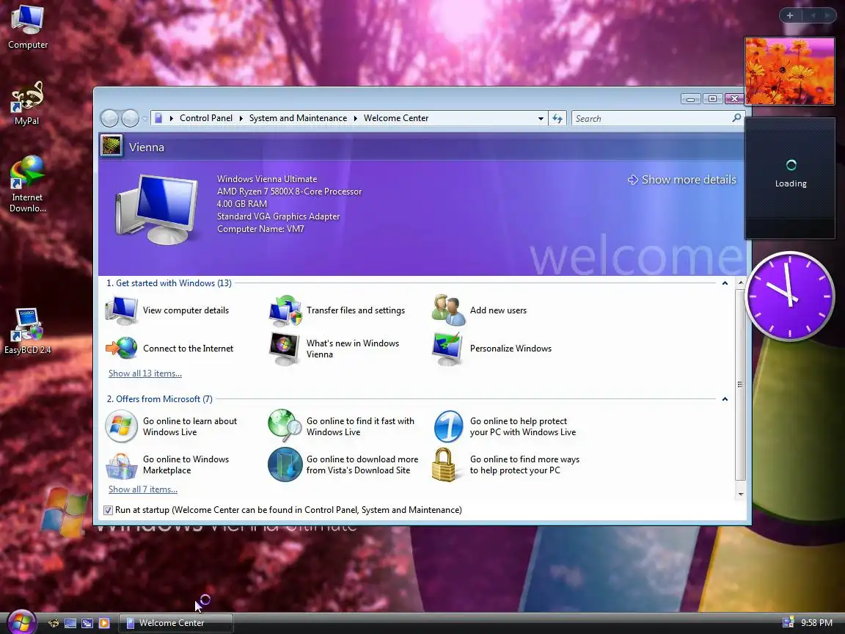Open View computer details
Screen dimensions: 845x634
[x=167, y=310]
